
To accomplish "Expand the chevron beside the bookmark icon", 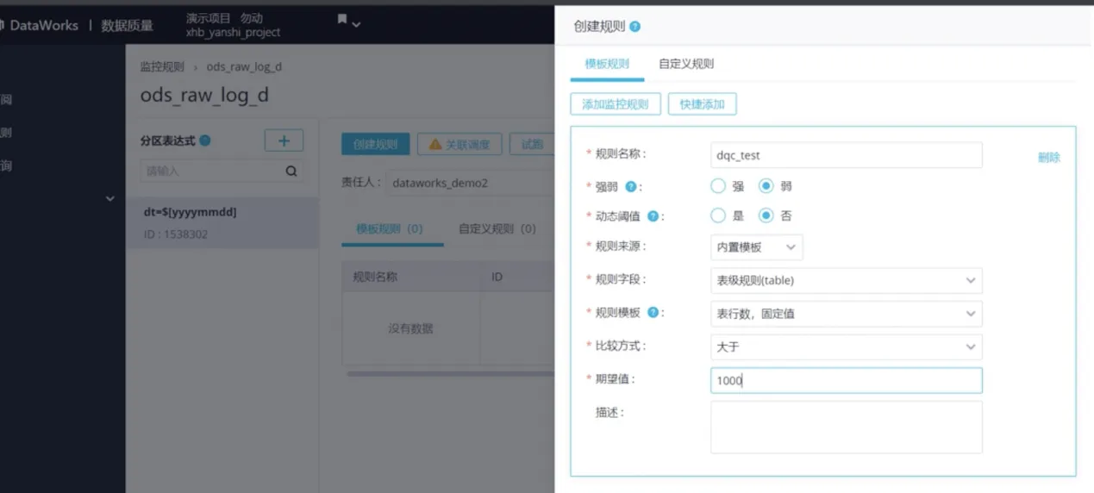I will point(356,24).
